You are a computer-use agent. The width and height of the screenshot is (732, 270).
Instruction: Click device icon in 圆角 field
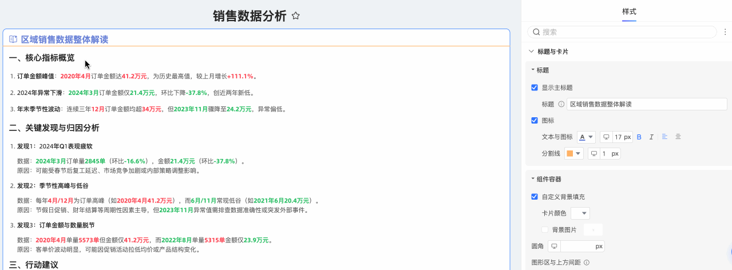pos(554,247)
